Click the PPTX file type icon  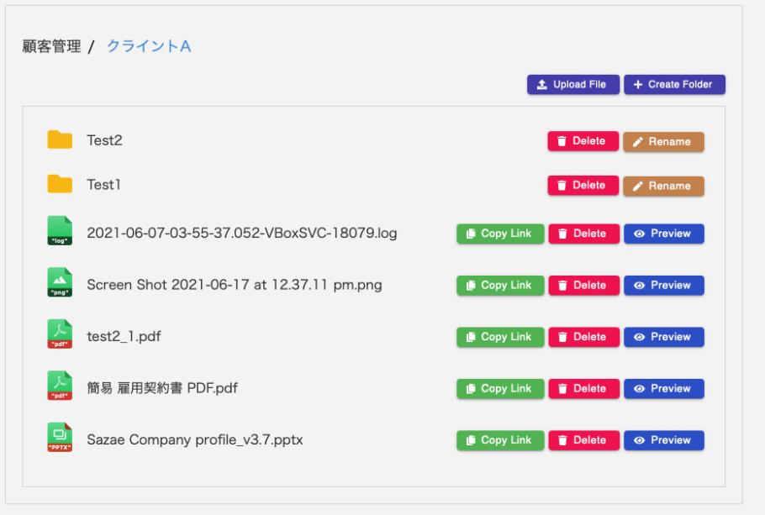(x=60, y=438)
